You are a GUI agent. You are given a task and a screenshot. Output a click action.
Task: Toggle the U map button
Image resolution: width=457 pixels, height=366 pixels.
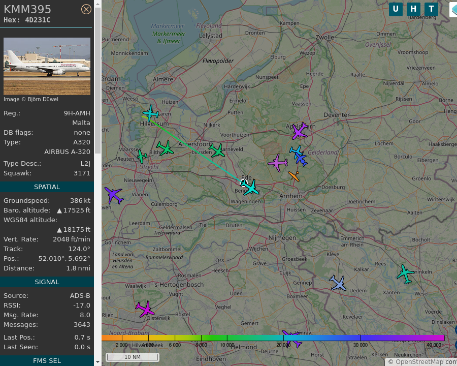point(396,9)
